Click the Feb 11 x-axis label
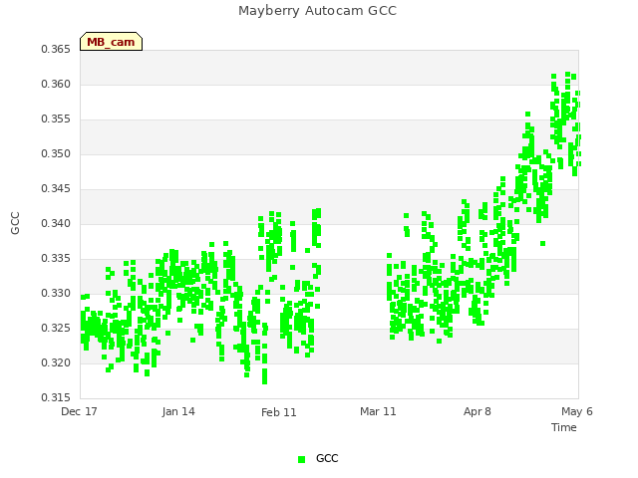This screenshot has height=478, width=638. (279, 412)
